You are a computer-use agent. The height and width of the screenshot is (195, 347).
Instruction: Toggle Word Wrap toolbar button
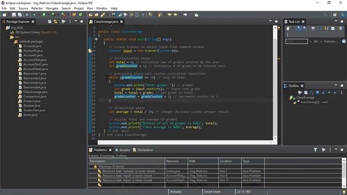coord(131,15)
